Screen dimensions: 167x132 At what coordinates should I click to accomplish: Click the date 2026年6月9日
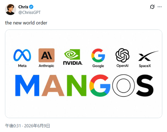tap(37, 126)
